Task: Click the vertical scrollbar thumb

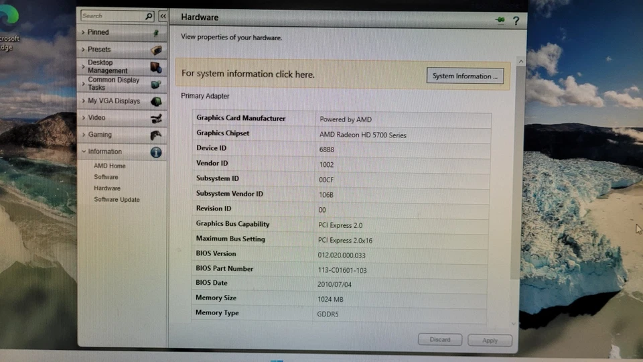Action: pyautogui.click(x=518, y=172)
